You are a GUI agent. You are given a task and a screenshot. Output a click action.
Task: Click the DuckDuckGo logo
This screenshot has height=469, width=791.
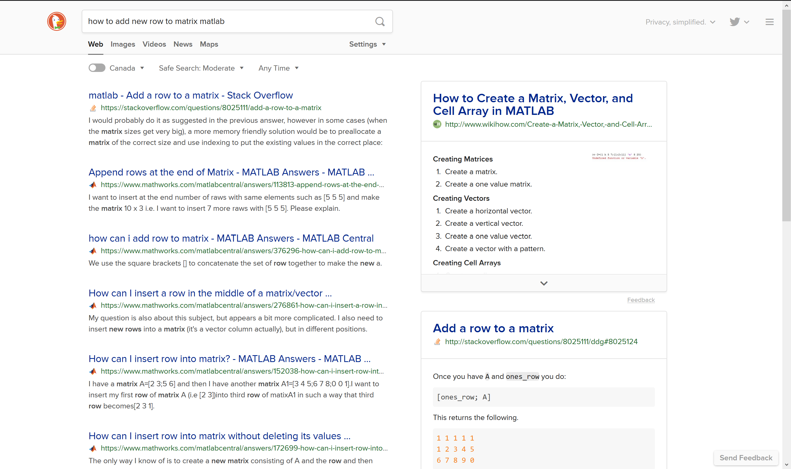tap(57, 21)
